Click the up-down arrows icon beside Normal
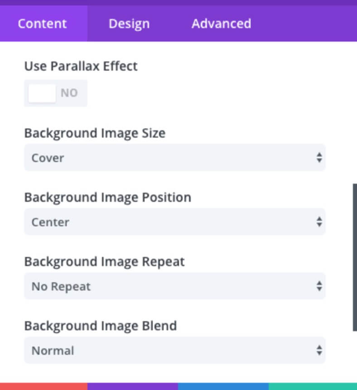Screen dimensions: 357x390 (319, 350)
